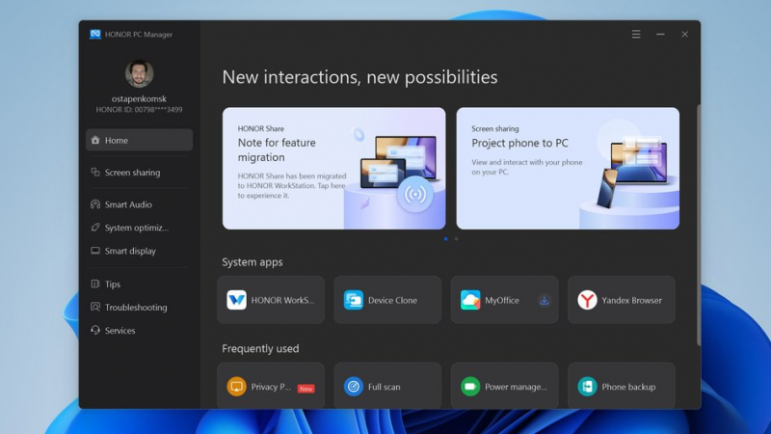Open the MyOffice app tile
Screen dimensions: 771x434
(504, 300)
